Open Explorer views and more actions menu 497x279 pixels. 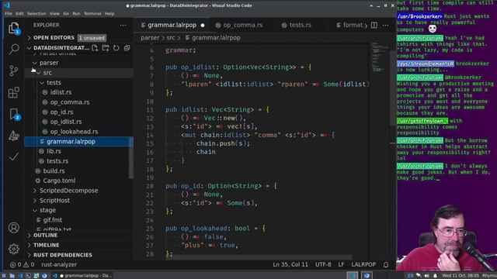point(123,25)
